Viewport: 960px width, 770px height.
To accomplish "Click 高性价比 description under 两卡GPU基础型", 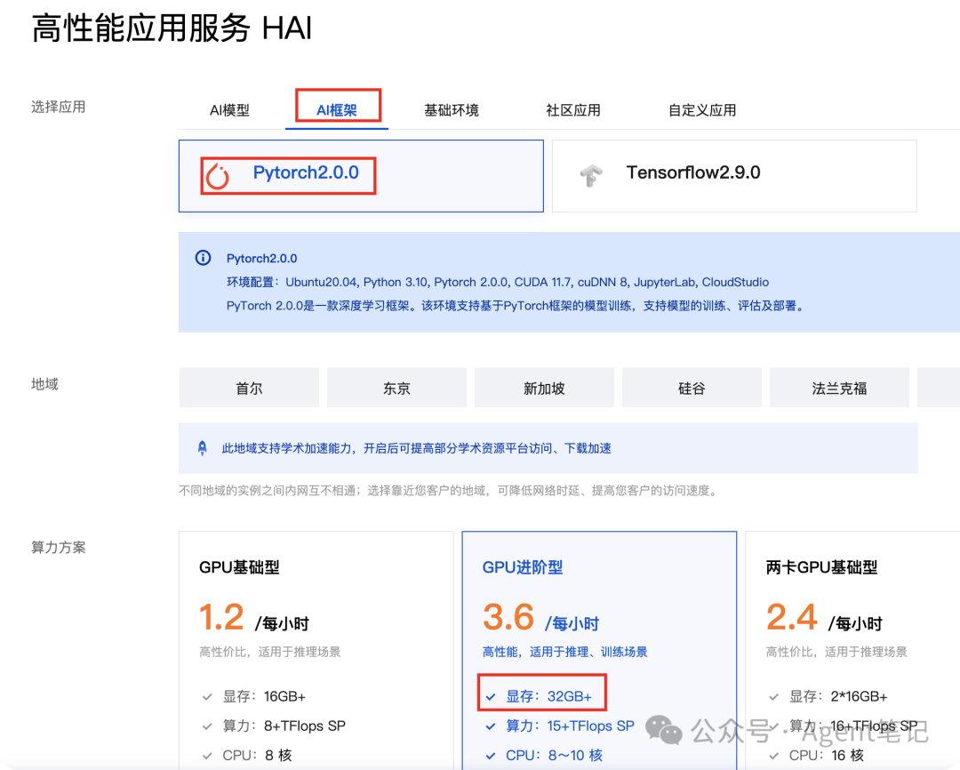I will (836, 652).
